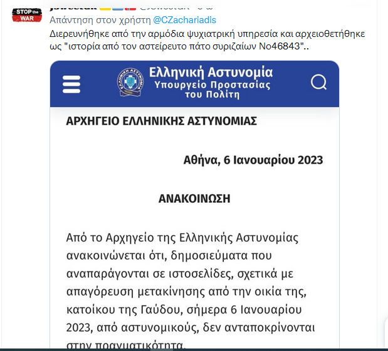Open the hamburger menu icon in the blue header
The width and height of the screenshot is (388, 351).
pyautogui.click(x=71, y=84)
